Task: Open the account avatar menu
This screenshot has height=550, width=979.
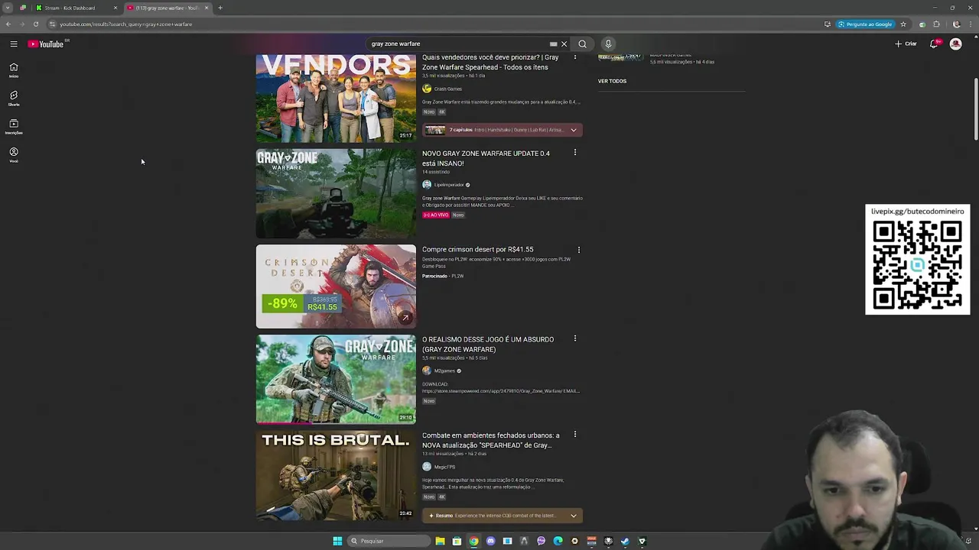Action: [955, 44]
